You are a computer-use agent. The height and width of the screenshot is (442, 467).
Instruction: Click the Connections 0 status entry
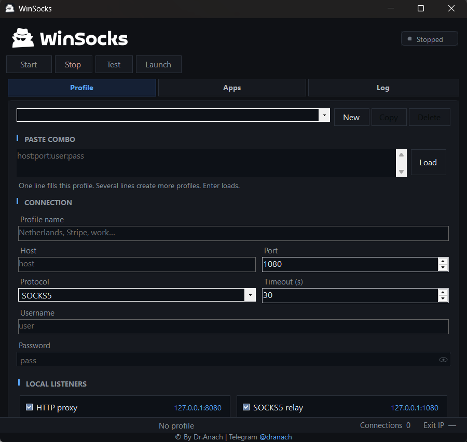coord(385,425)
